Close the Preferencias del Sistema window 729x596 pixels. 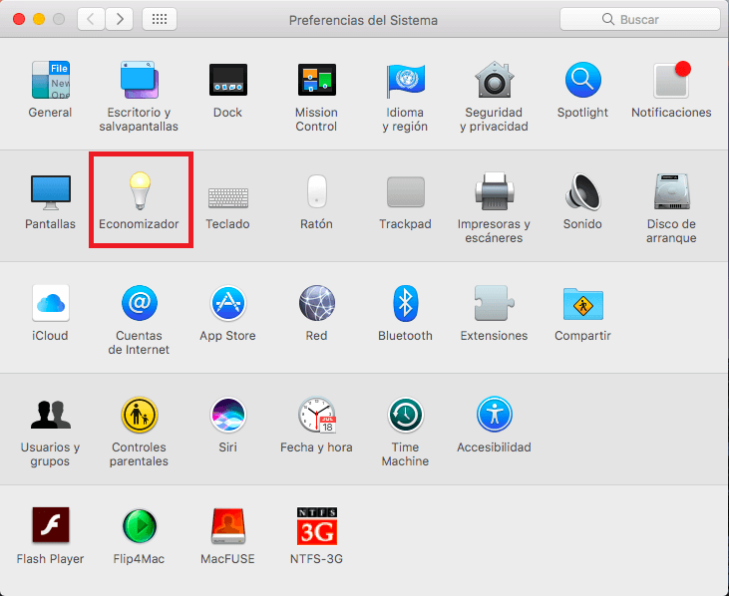click(x=19, y=19)
